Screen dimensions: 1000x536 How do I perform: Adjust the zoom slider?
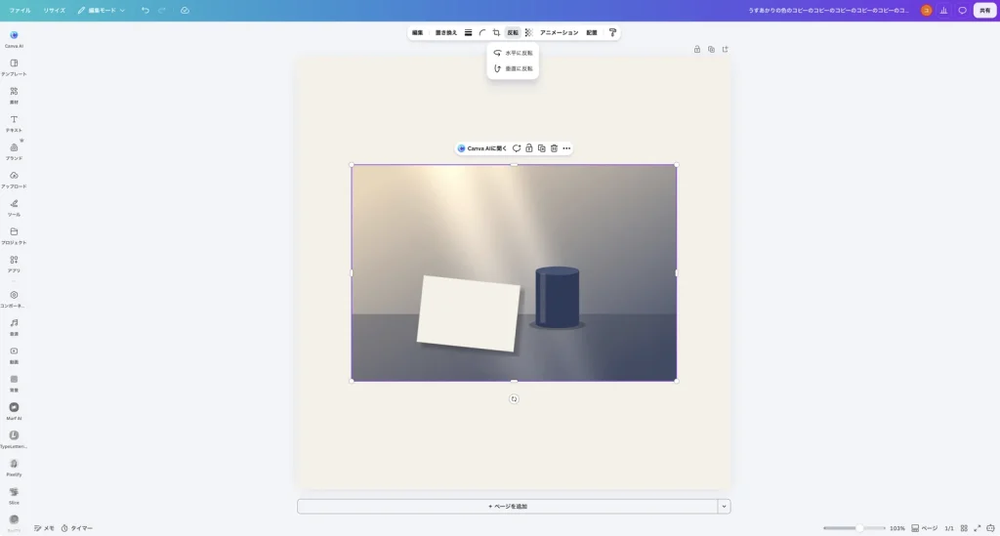[x=854, y=528]
